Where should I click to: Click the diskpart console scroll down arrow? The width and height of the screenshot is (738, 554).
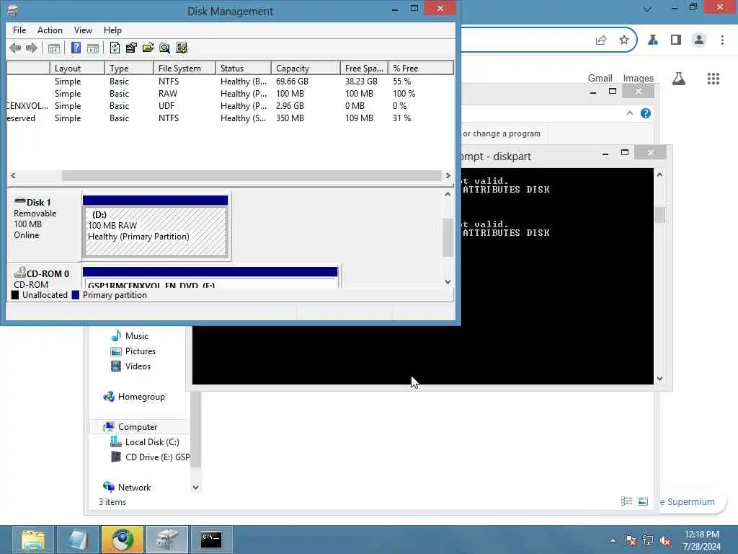(659, 378)
